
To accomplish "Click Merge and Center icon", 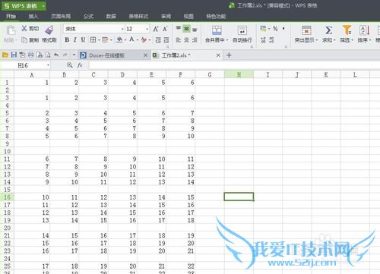I will click(217, 30).
